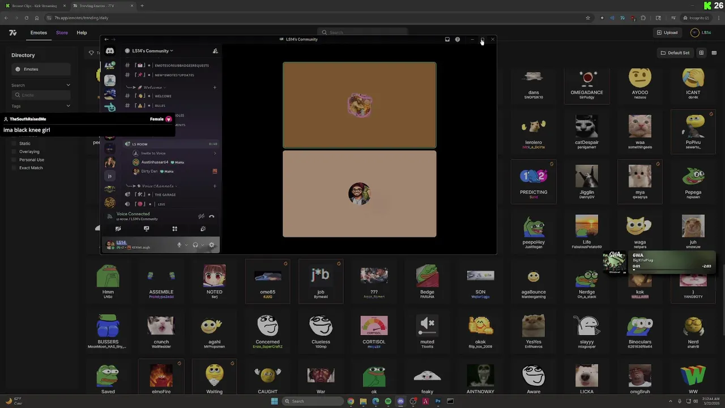This screenshot has width=725, height=408.
Task: Select Emotes in Directory sidebar
Action: (x=41, y=69)
